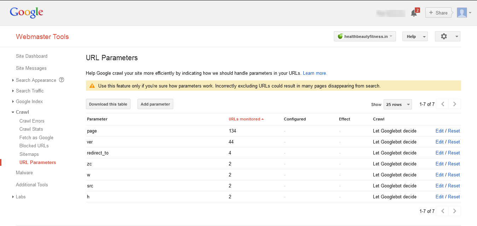Collapse the Crawl section

tap(22, 112)
